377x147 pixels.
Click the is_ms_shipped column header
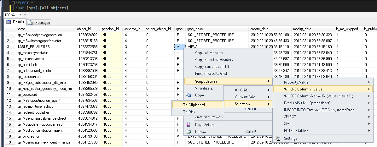pos(348,29)
